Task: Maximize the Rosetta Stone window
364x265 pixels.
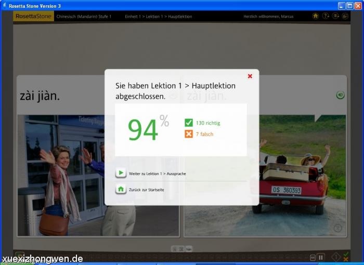Action: click(350, 6)
